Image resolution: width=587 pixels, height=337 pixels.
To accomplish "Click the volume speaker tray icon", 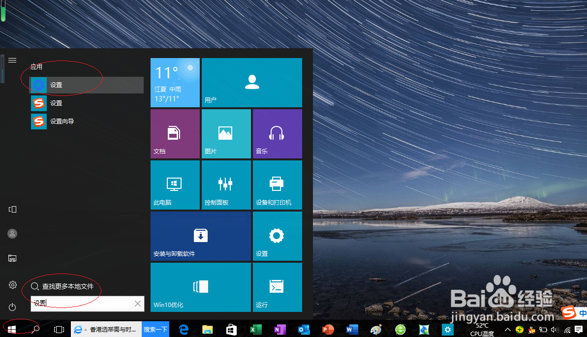I will pyautogui.click(x=555, y=330).
